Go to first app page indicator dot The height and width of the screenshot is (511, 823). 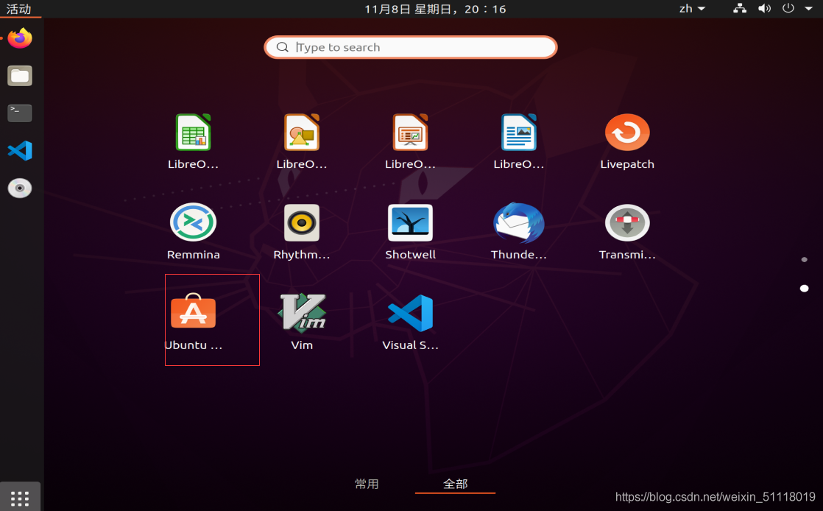pos(804,259)
